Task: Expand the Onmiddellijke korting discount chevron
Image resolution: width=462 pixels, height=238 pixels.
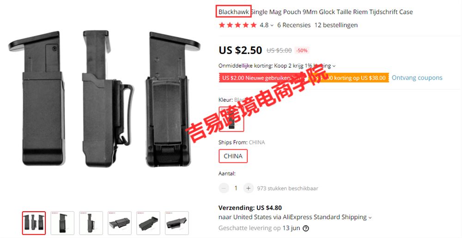Action: (x=334, y=66)
